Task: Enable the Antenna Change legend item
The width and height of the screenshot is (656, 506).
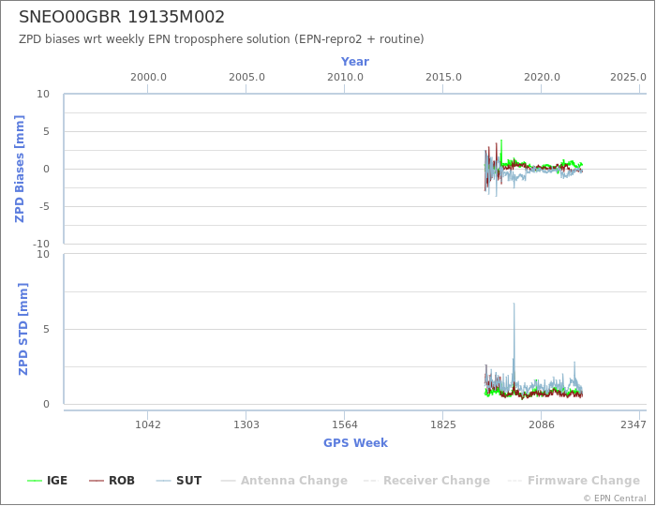Action: (285, 481)
